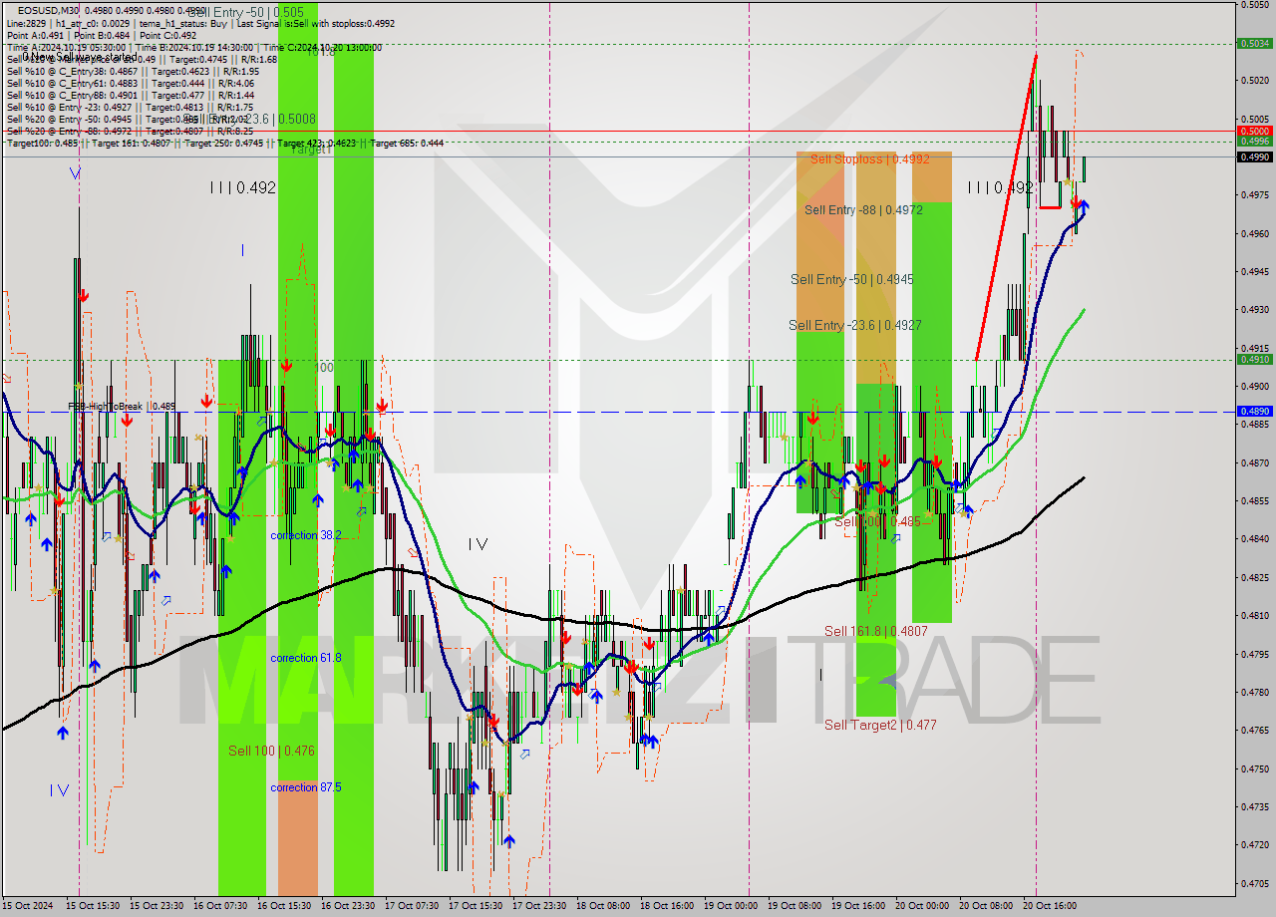Select the 'Sell Stoploss | 0.4992' label
This screenshot has width=1276, height=917.
point(870,158)
